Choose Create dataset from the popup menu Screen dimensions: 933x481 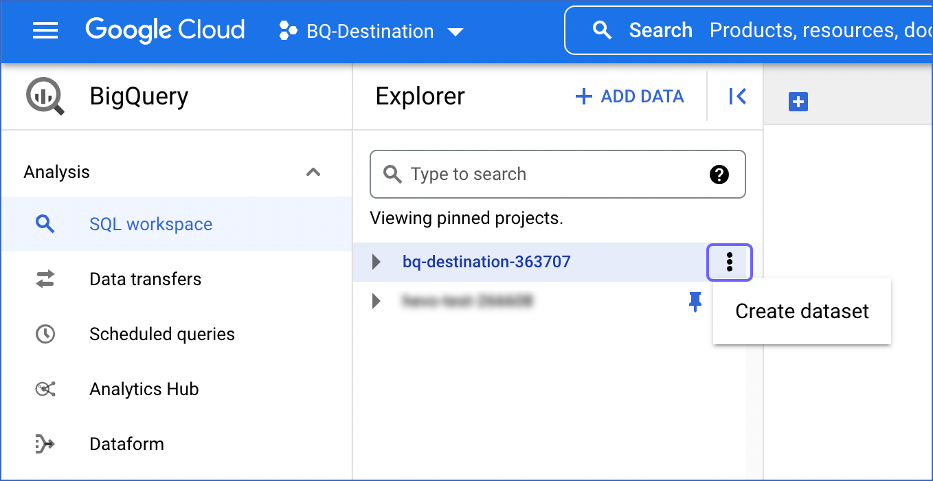(802, 311)
